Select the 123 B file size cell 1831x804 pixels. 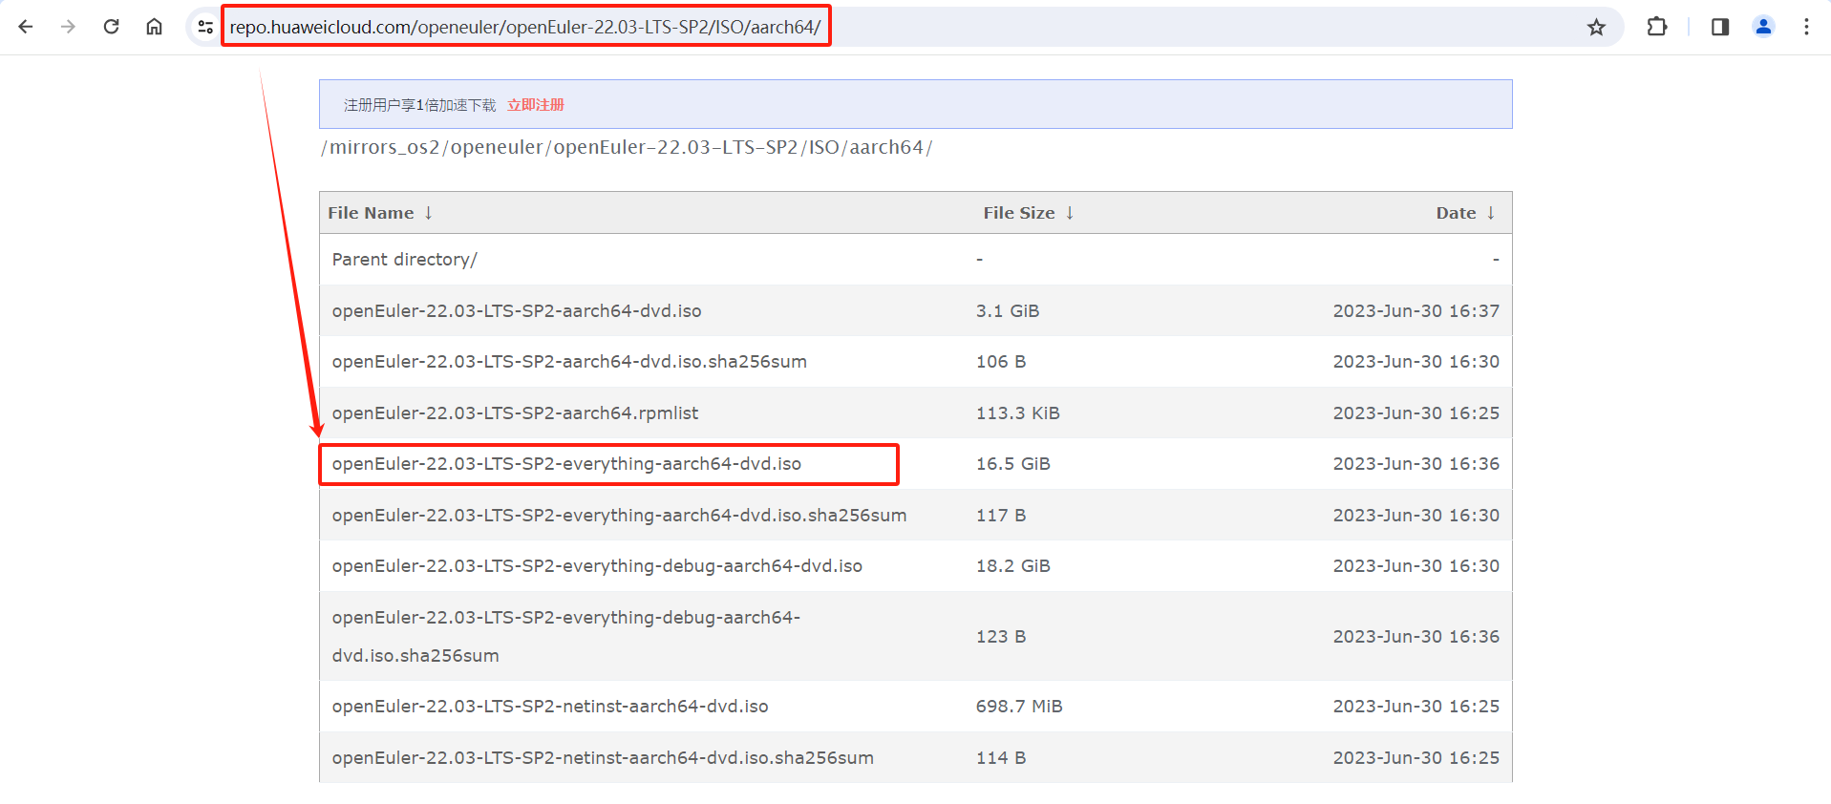1001,637
